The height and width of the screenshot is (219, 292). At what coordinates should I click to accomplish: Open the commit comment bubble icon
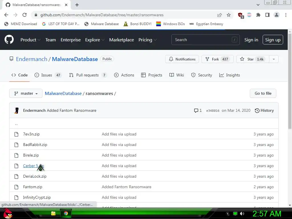pos(196,111)
